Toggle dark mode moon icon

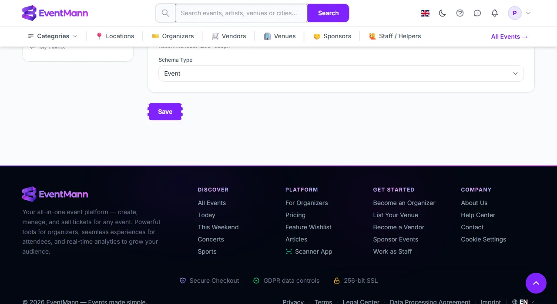(x=443, y=13)
